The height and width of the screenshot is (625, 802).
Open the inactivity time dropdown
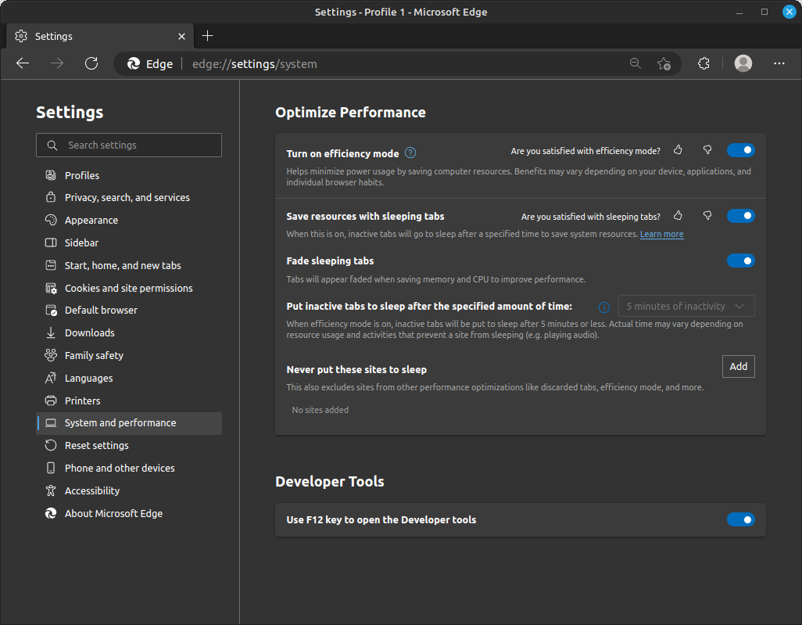click(x=686, y=306)
